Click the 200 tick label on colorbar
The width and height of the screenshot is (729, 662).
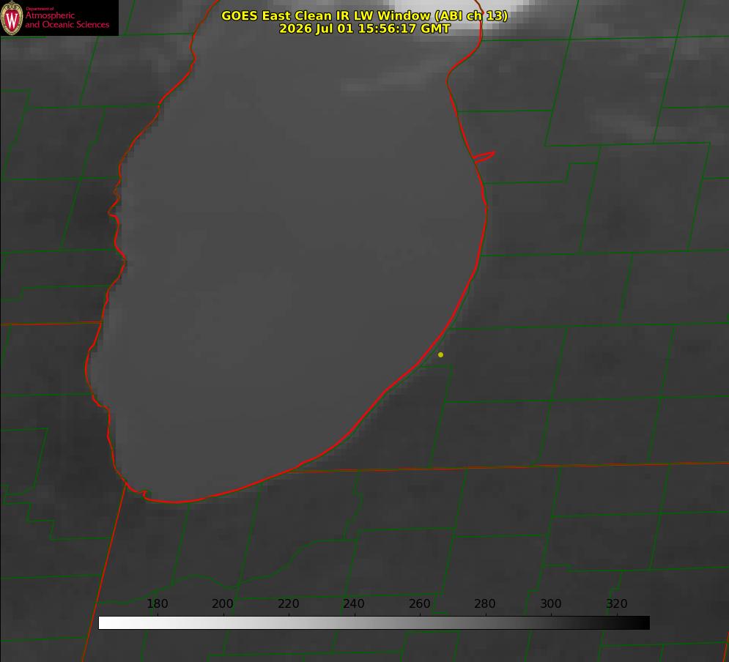(222, 603)
